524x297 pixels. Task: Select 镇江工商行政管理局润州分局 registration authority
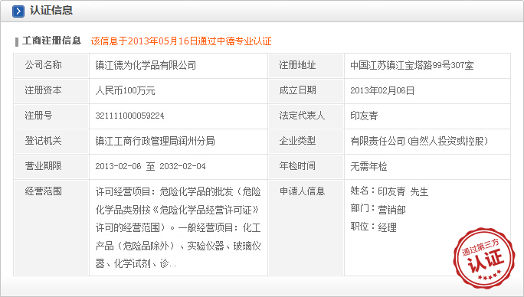tap(155, 141)
